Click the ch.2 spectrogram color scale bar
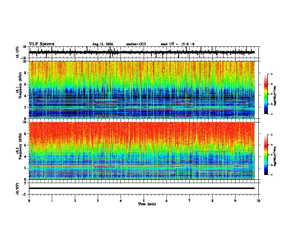This screenshot has width=291, height=225. (266, 155)
